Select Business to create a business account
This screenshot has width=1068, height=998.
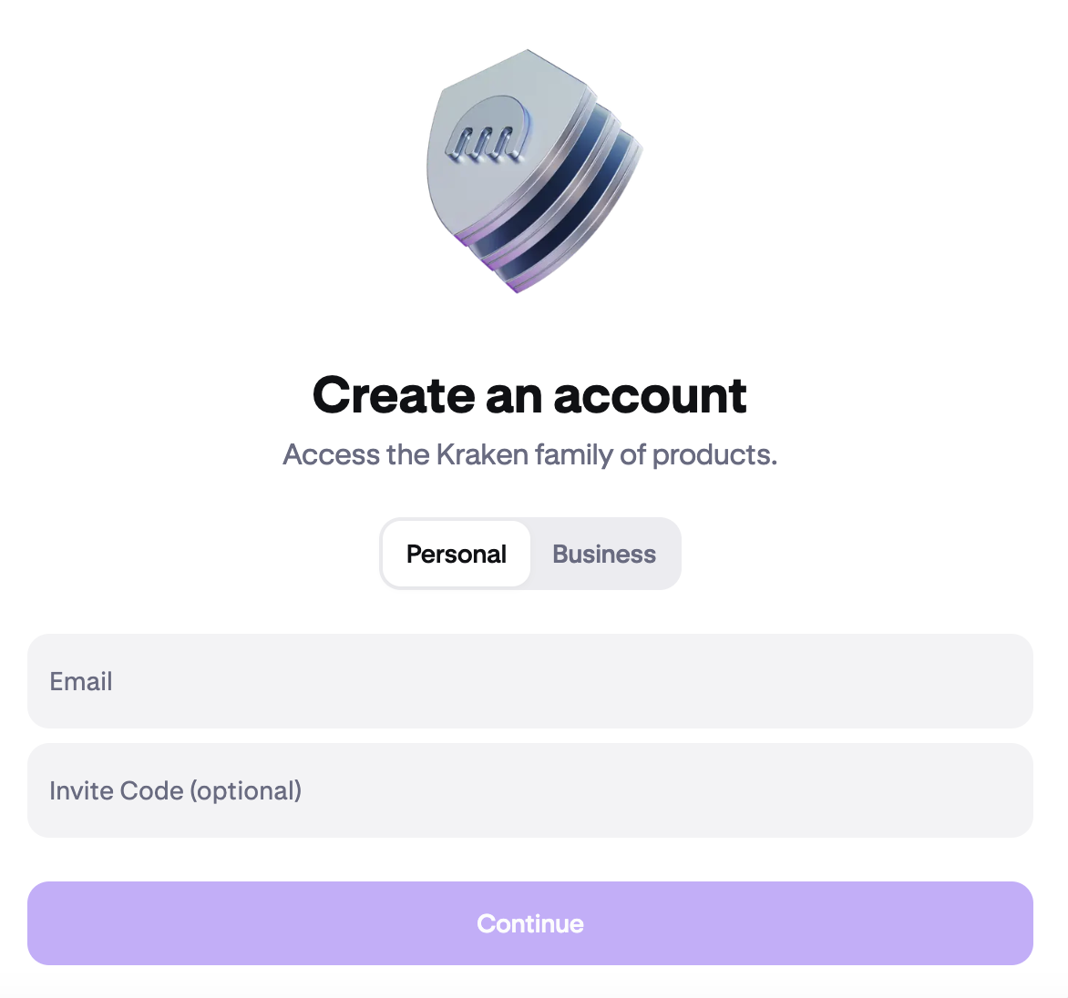click(604, 554)
